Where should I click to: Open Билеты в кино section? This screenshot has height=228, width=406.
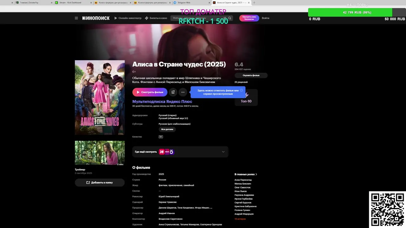[156, 18]
